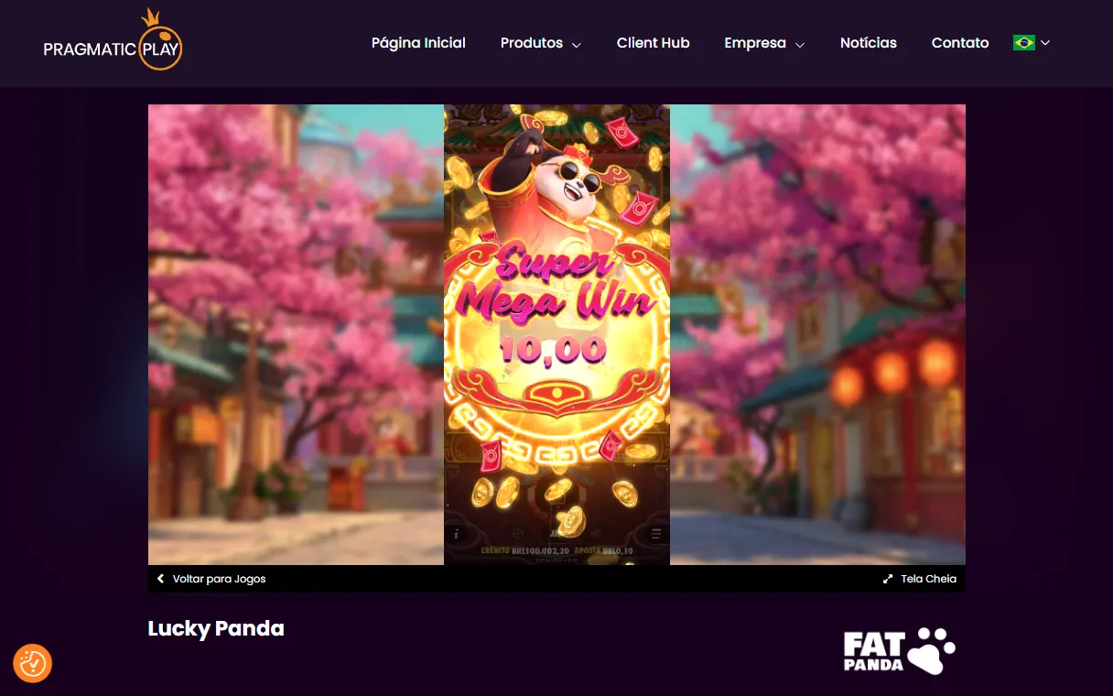Click the Voltar para Jogos link
1113x696 pixels.
click(219, 579)
